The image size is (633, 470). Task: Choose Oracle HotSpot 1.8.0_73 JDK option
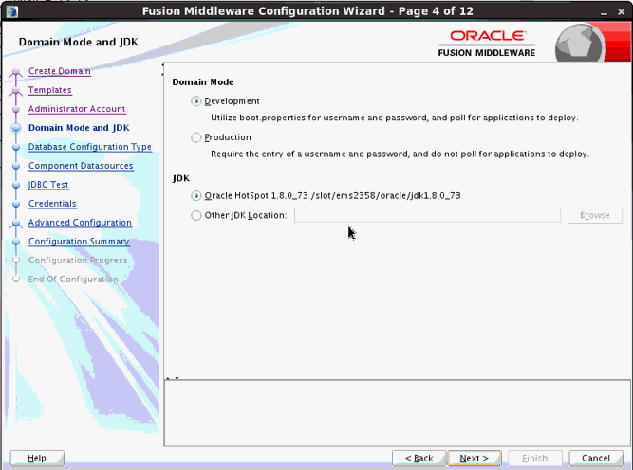pyautogui.click(x=196, y=196)
